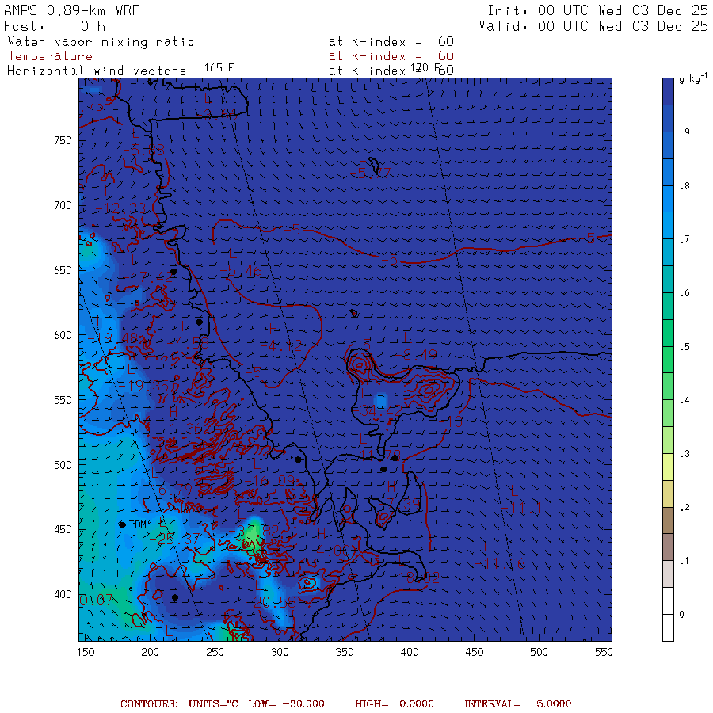Click the x-axis 350 tick label

(x=345, y=652)
